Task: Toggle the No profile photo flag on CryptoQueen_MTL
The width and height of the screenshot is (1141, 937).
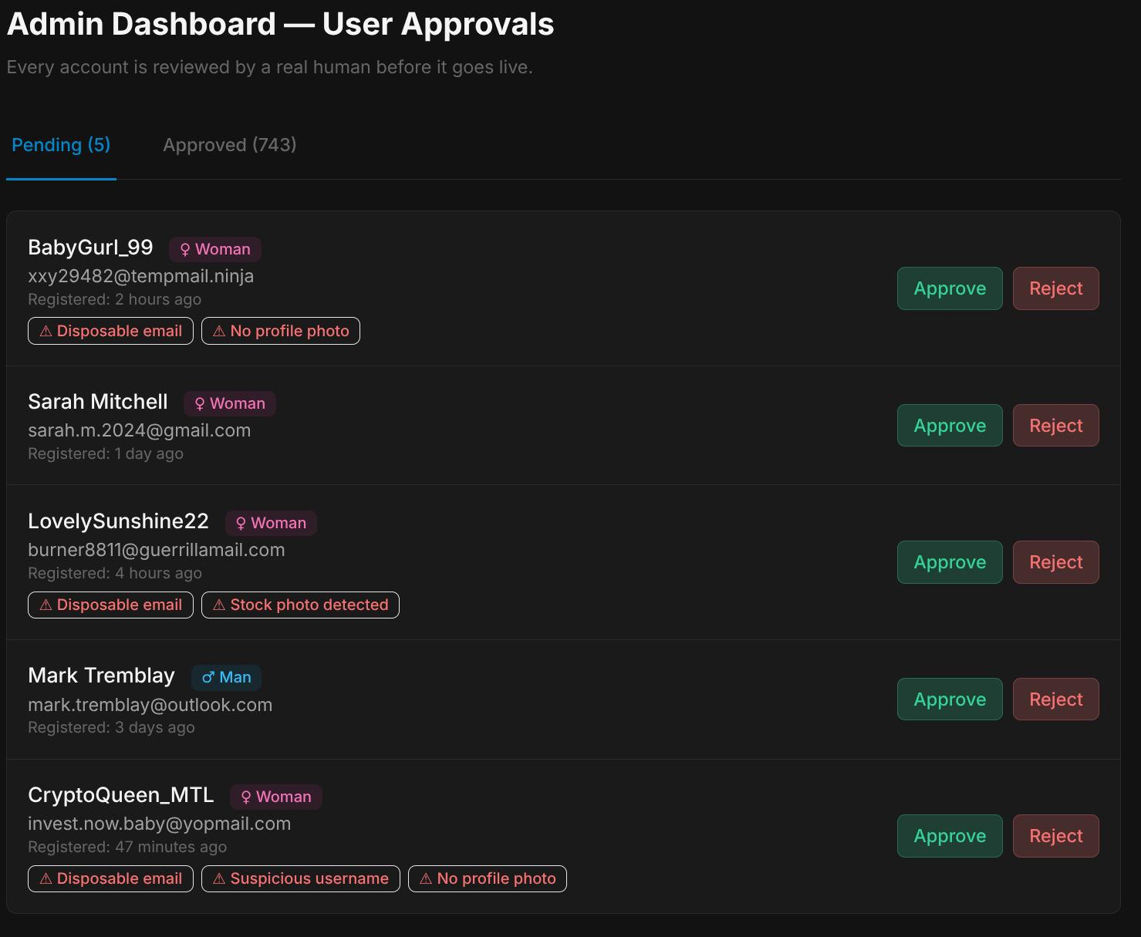Action: point(487,878)
